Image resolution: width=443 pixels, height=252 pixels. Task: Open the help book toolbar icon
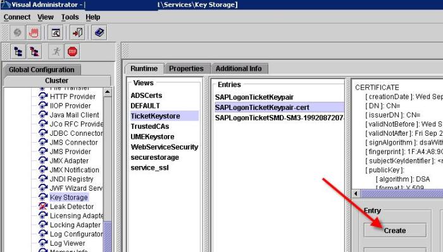pos(99,33)
